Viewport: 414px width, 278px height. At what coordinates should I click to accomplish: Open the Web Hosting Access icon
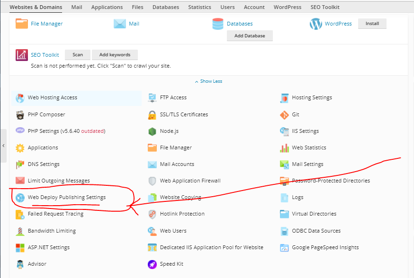(20, 98)
